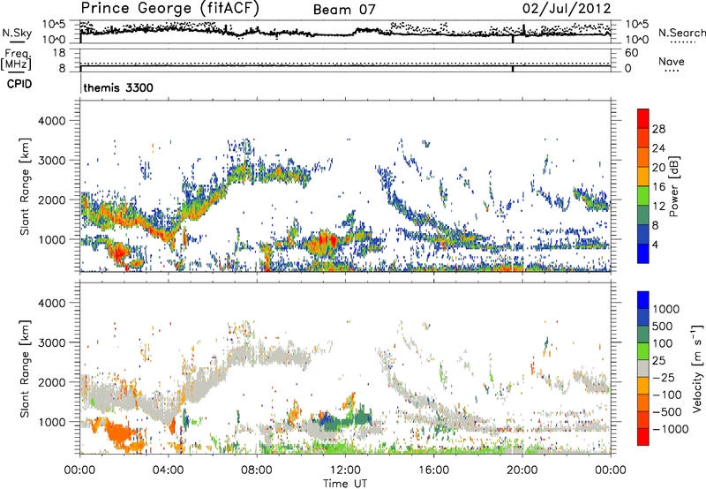Click the '500' label on velocity colorbar

[664, 326]
